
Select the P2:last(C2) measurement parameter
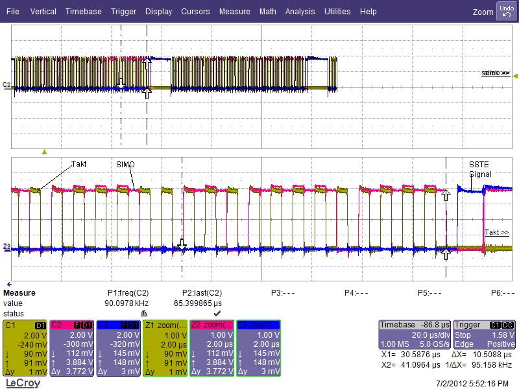[x=202, y=293]
